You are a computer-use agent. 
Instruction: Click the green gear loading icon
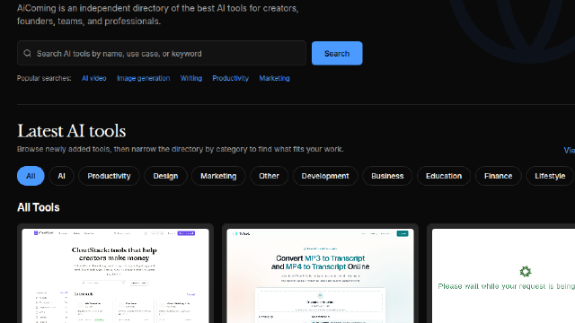(526, 271)
